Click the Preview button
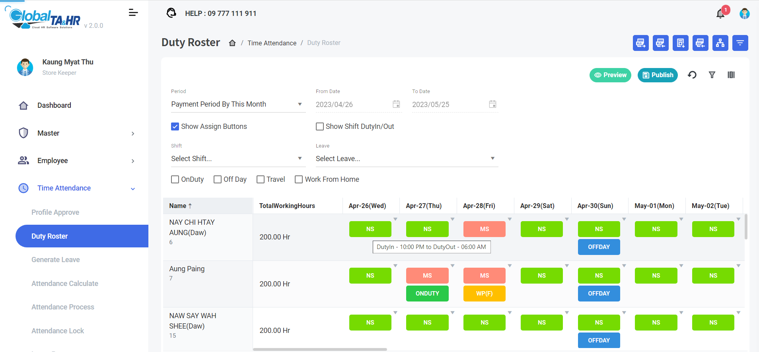 click(x=610, y=75)
